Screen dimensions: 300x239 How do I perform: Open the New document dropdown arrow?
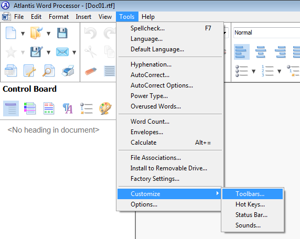23,34
